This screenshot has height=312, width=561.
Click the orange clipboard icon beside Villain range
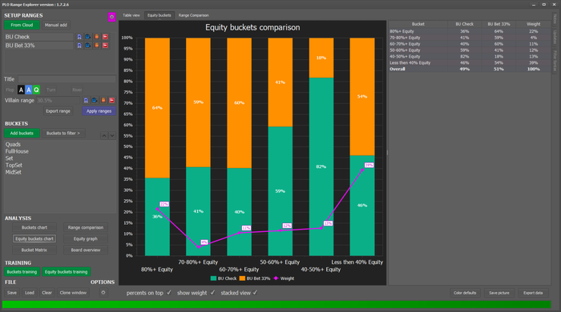pyautogui.click(x=103, y=100)
